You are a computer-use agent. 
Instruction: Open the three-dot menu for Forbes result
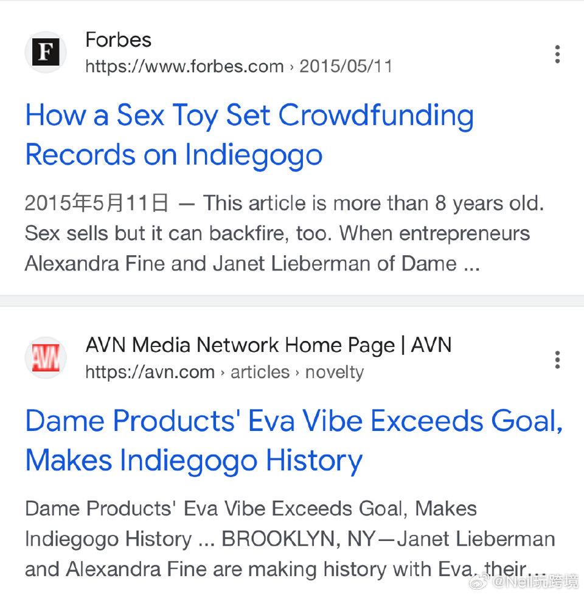557,54
